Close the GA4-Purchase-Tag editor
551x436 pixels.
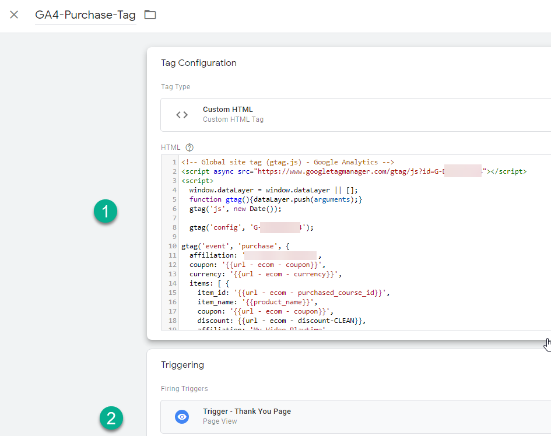tap(14, 15)
